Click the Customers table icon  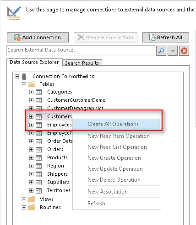coord(38,117)
